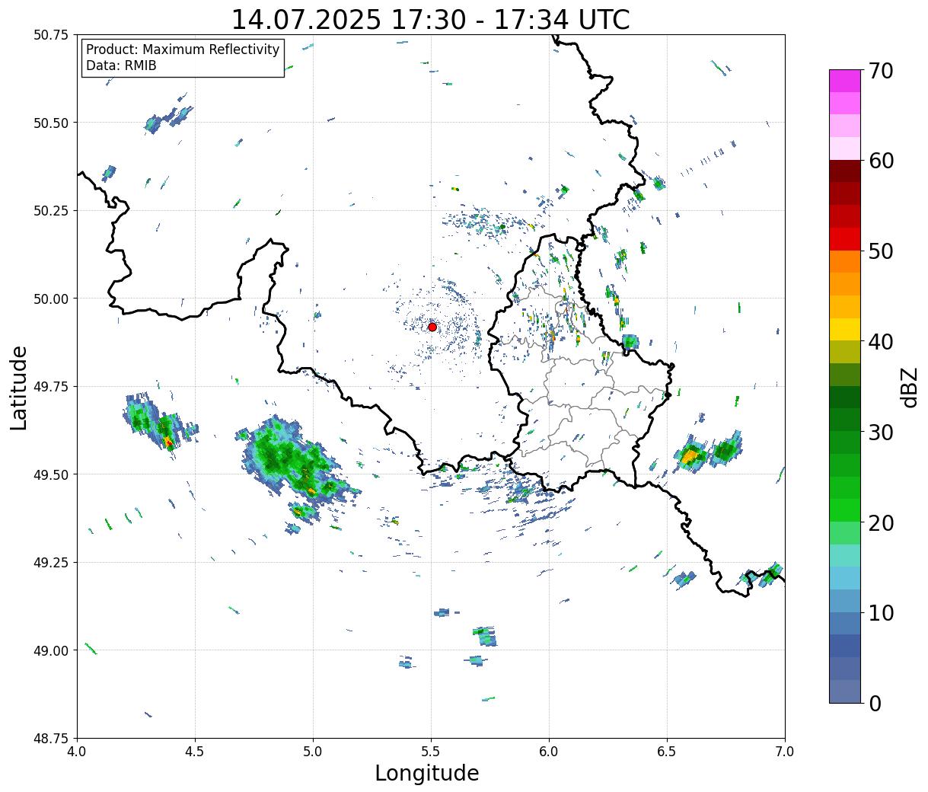Click the longitude tick label 6.5
This screenshot has width=928, height=792.
[x=667, y=752]
